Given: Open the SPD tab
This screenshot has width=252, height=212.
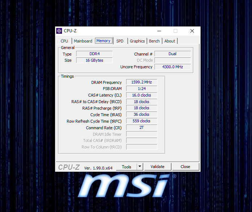Looking at the screenshot, I should pos(120,41).
